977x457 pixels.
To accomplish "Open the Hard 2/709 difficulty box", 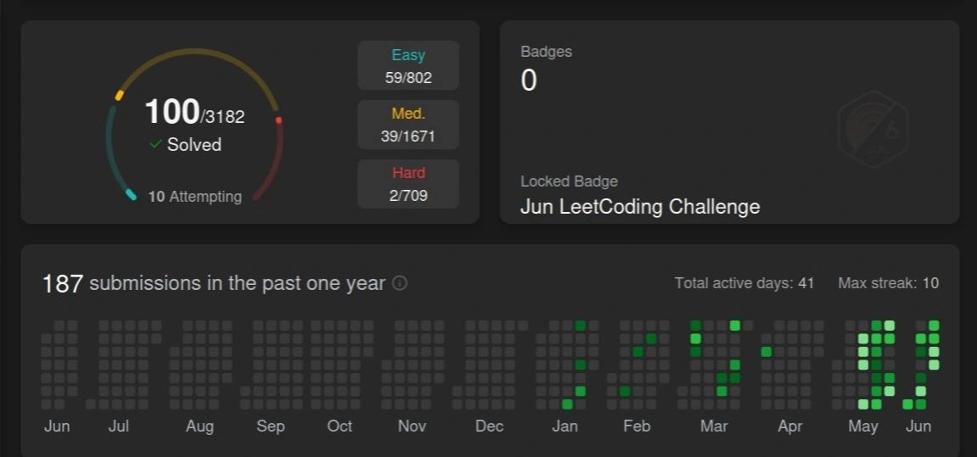I will tap(407, 184).
